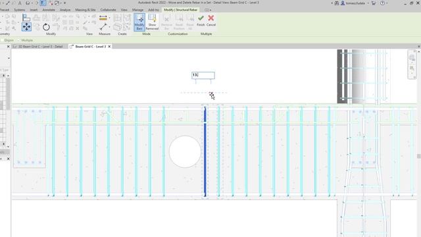The width and height of the screenshot is (421, 237).
Task: Open the Help dropdown arrow
Action: click(x=387, y=3)
